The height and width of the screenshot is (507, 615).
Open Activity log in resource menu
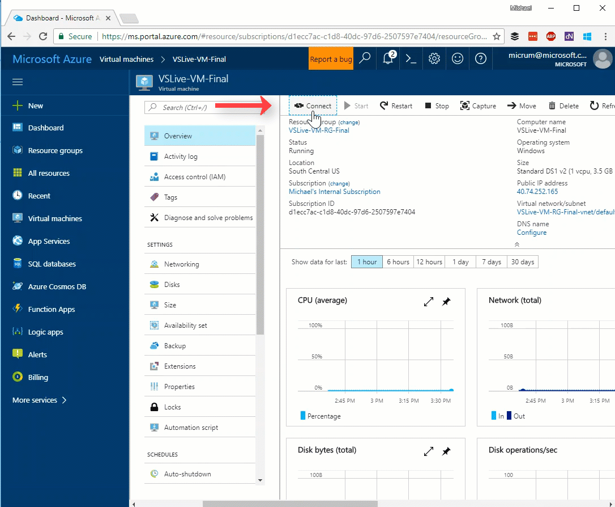[180, 157]
